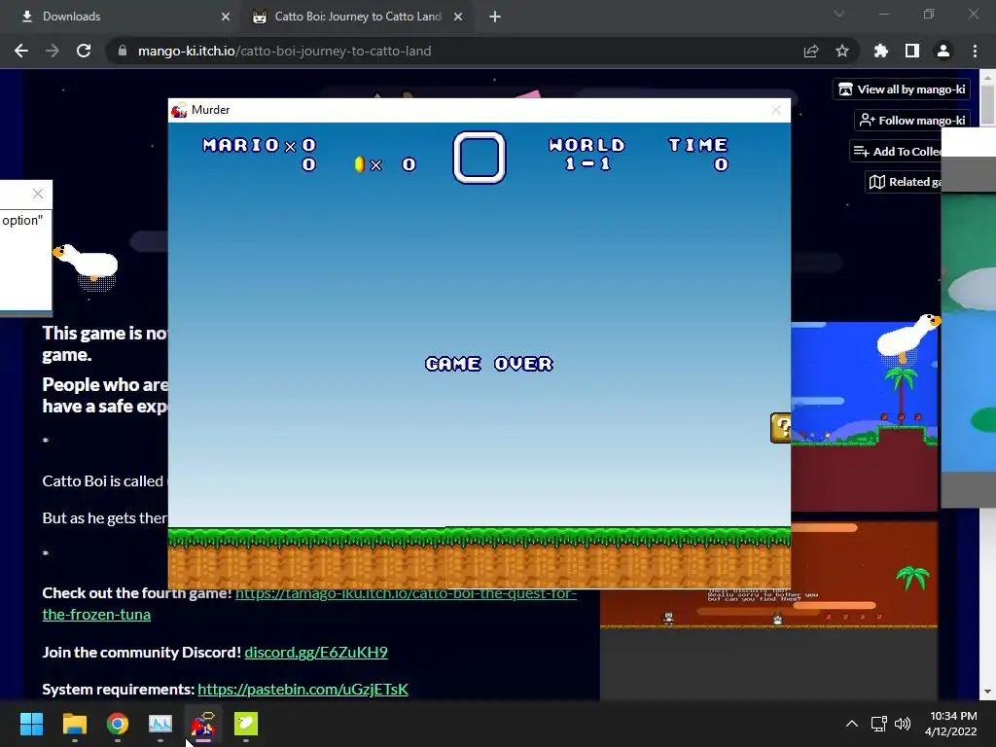This screenshot has width=996, height=747.
Task: Open network status tray icon
Action: click(879, 724)
